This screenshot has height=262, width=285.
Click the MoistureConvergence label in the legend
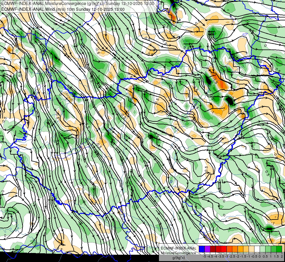click(178, 253)
